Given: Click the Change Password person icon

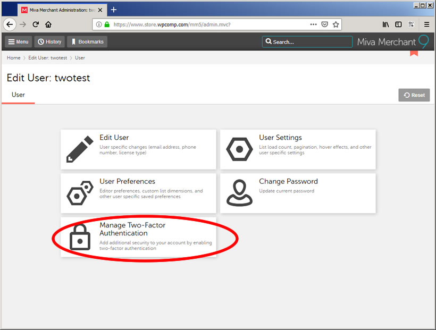Looking at the screenshot, I should pyautogui.click(x=239, y=193).
